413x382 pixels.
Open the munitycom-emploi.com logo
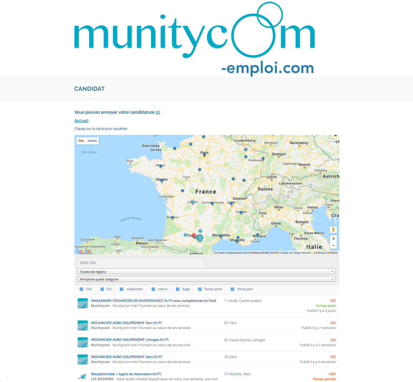pyautogui.click(x=194, y=39)
